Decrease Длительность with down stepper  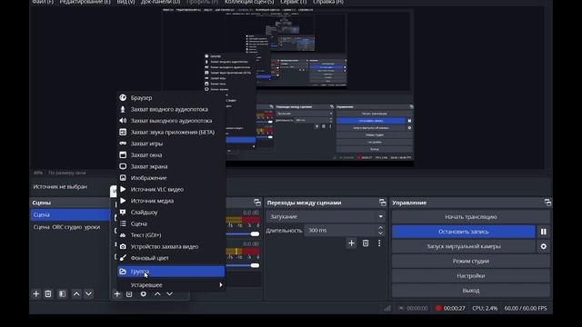pyautogui.click(x=380, y=233)
